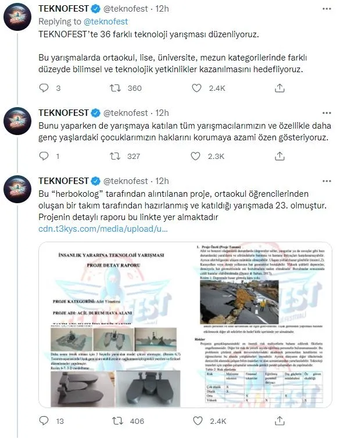The height and width of the screenshot is (439, 337).
Task: Retweet the tweet showing 327 retweets
Action: pos(115,156)
